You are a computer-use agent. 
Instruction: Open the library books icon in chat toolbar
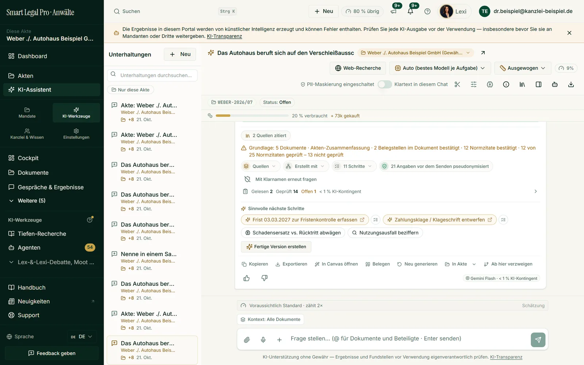click(x=522, y=84)
